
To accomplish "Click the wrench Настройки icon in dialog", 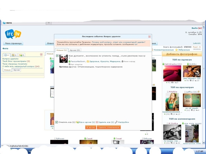I will [116, 122].
